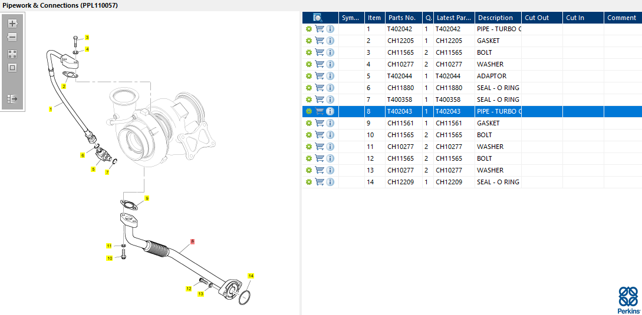Zoom out of the diagram with the minus tool
642x315 pixels.
pyautogui.click(x=12, y=37)
